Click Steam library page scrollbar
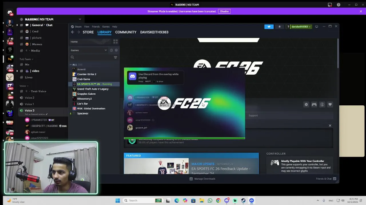Screen dimensions: 366x205 tap(338, 53)
